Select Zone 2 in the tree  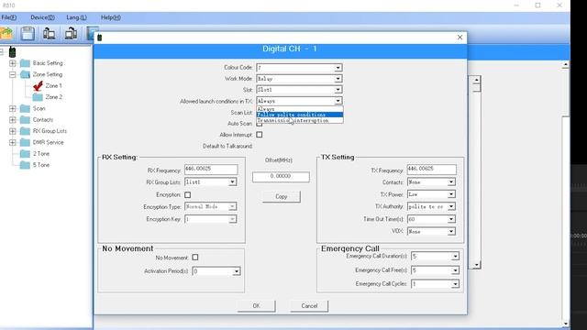coord(54,97)
